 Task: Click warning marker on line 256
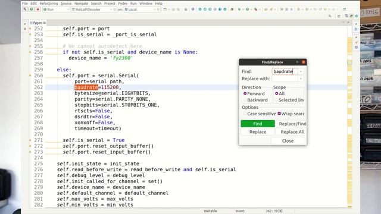pyautogui.click(x=30, y=52)
